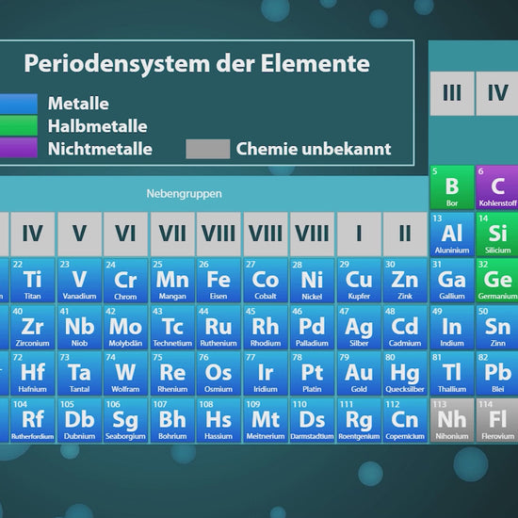Click the Nebengruppen label bar
This screenshot has height=518, width=518.
[214, 194]
